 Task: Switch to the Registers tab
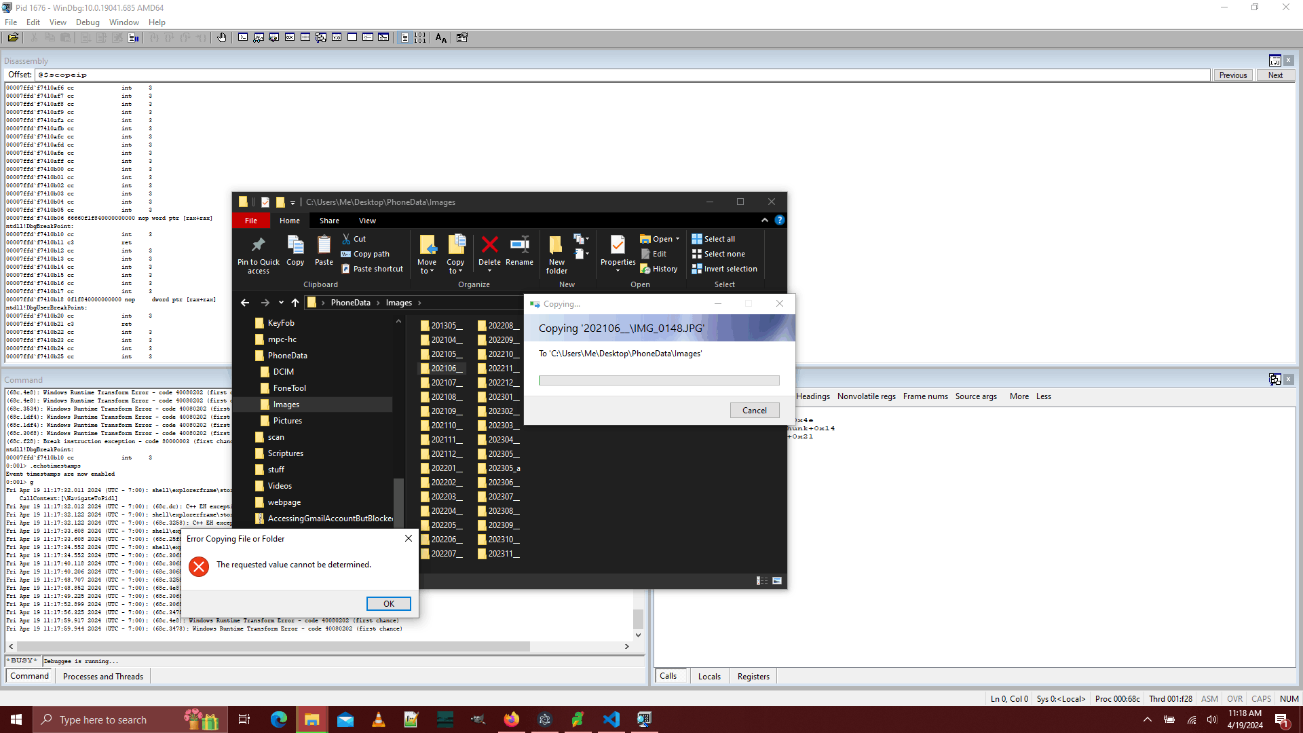click(753, 677)
